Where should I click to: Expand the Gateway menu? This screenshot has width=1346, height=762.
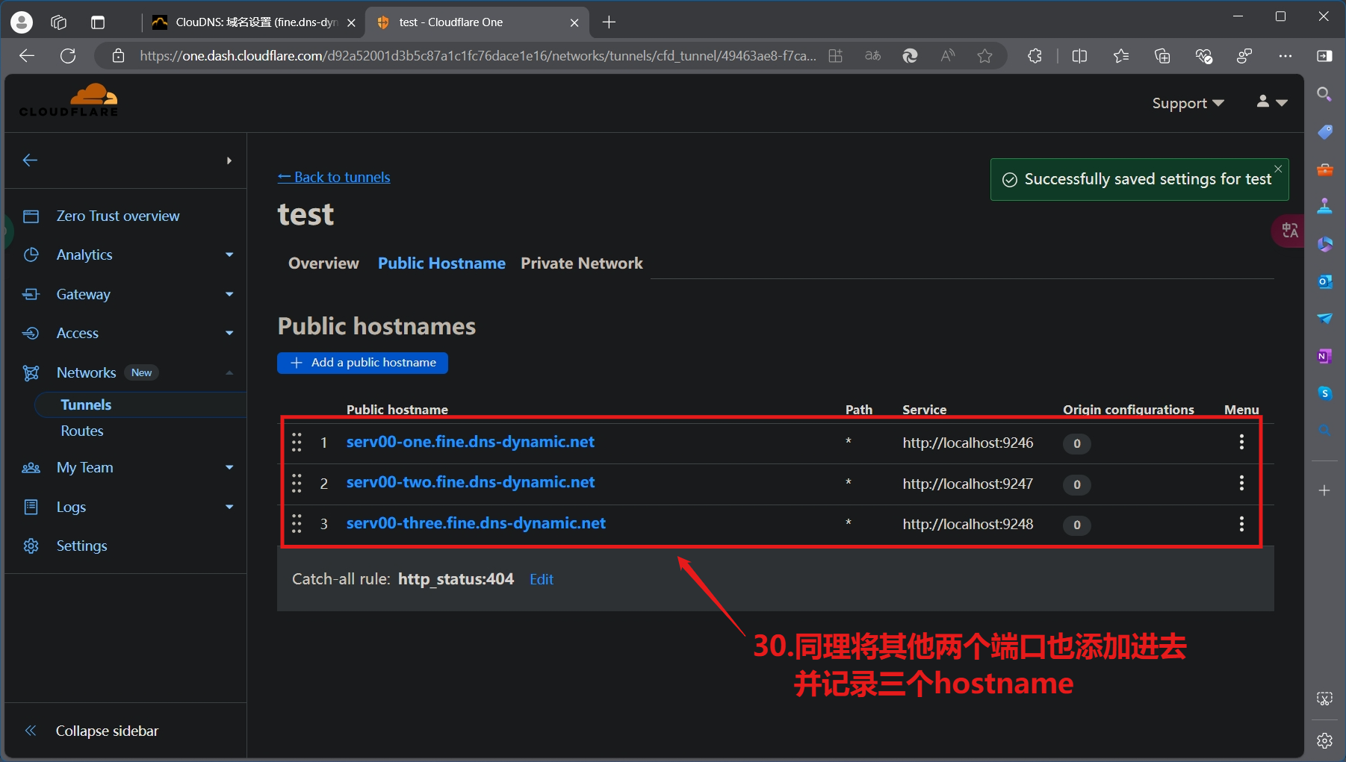[x=229, y=294]
